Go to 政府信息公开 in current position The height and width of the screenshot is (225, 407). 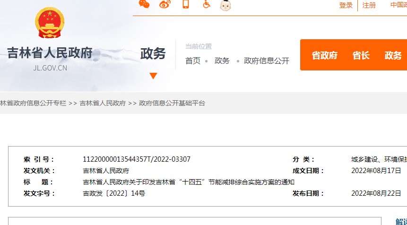(x=267, y=61)
